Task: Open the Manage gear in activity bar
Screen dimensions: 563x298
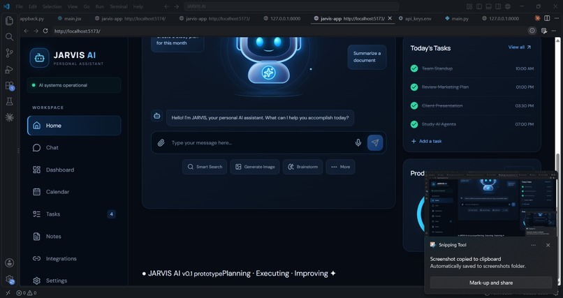Action: click(9, 279)
